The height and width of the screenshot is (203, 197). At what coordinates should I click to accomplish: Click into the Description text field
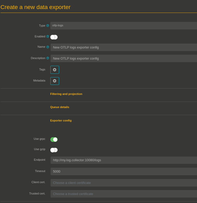[x=123, y=58]
